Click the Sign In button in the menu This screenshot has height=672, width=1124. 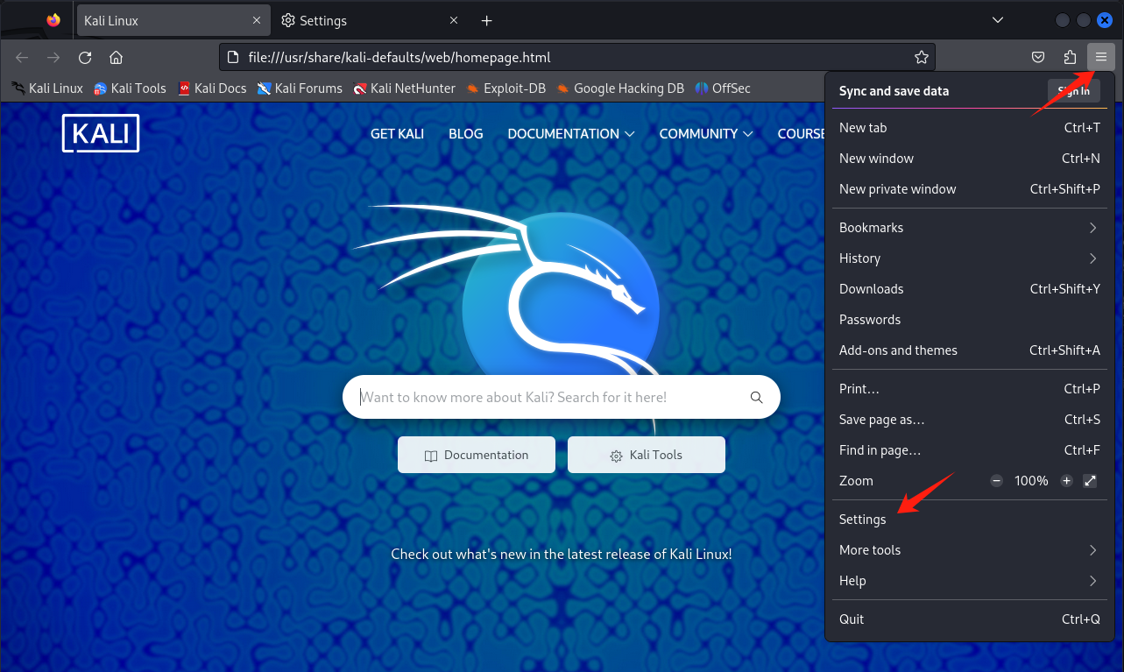(x=1073, y=90)
